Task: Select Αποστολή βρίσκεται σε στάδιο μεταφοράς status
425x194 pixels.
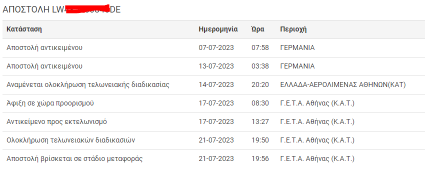Action: (74, 158)
